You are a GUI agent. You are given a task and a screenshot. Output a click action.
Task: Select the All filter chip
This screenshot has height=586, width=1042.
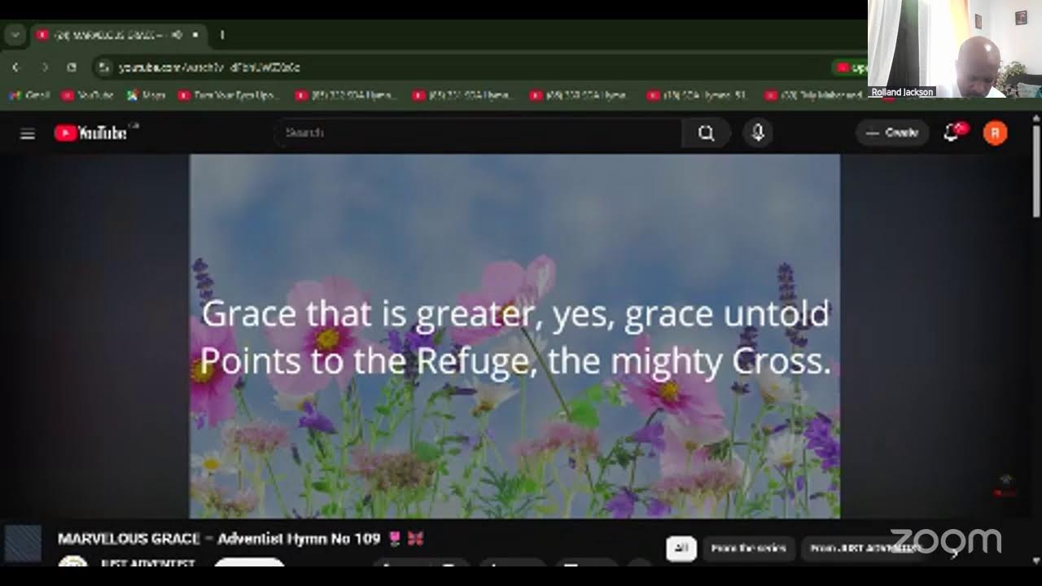click(x=681, y=549)
